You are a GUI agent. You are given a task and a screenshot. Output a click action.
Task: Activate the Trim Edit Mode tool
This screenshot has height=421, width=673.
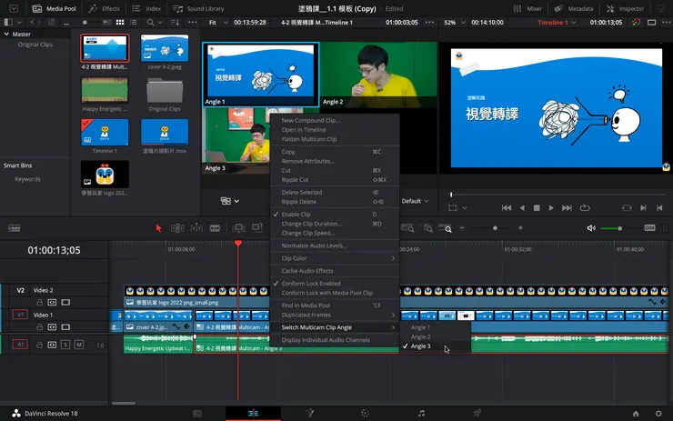point(177,227)
